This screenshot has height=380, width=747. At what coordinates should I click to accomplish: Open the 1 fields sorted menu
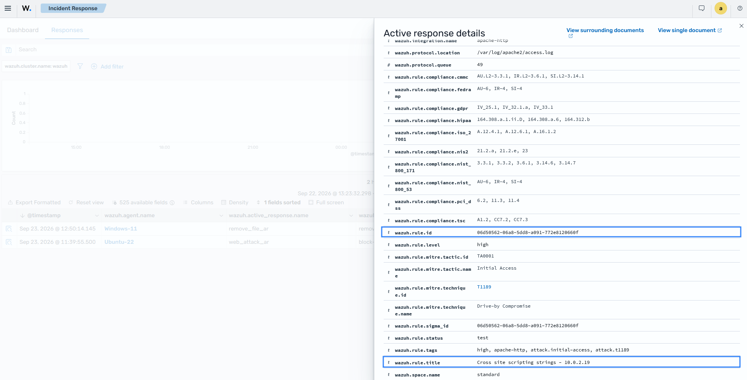point(278,202)
